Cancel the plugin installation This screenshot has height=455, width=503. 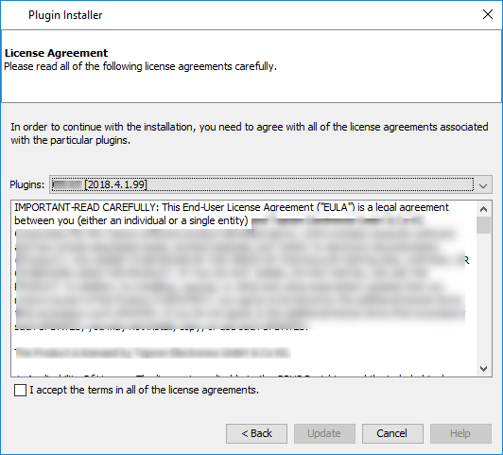[392, 433]
